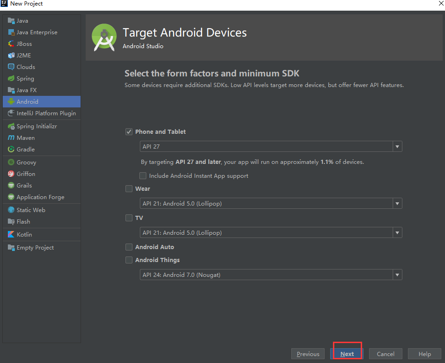445x363 pixels.
Task: Click the Clouds speech-bubble icon
Action: [11, 67]
